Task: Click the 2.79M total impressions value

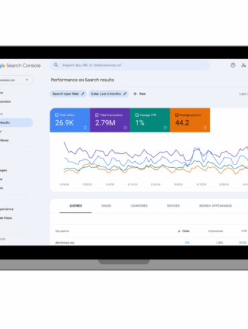Action: [105, 123]
